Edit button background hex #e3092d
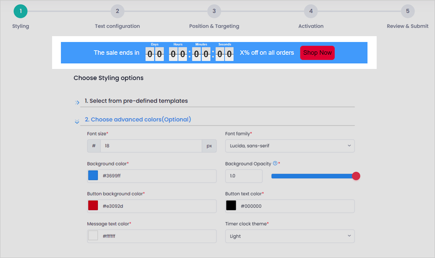Image resolution: width=435 pixels, height=258 pixels. click(158, 206)
